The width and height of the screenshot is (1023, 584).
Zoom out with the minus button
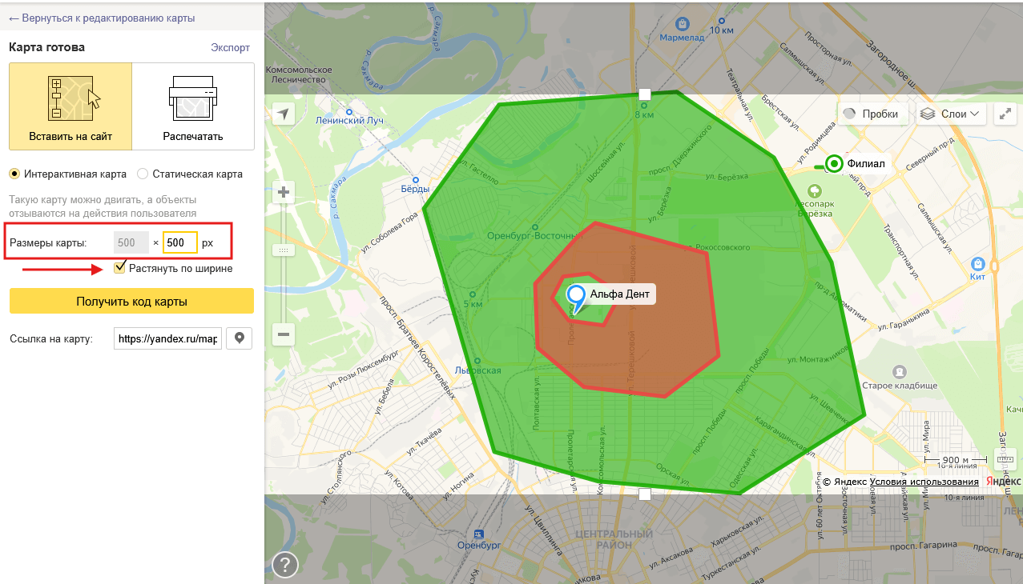(x=284, y=334)
